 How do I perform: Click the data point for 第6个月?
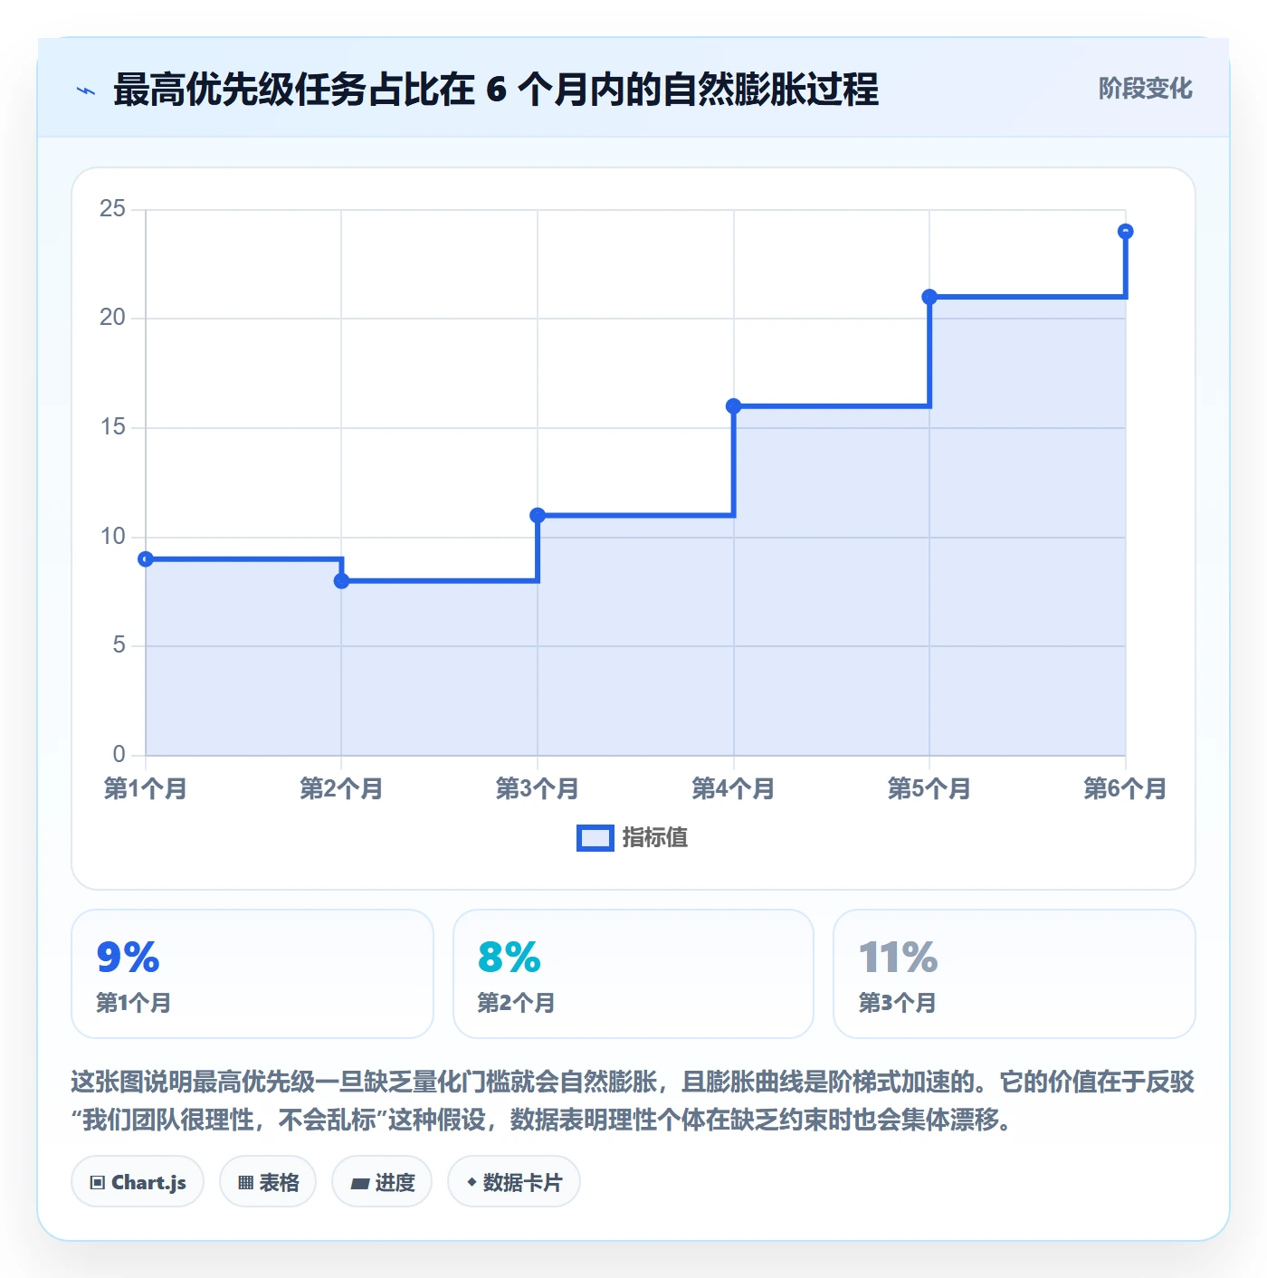[1126, 232]
